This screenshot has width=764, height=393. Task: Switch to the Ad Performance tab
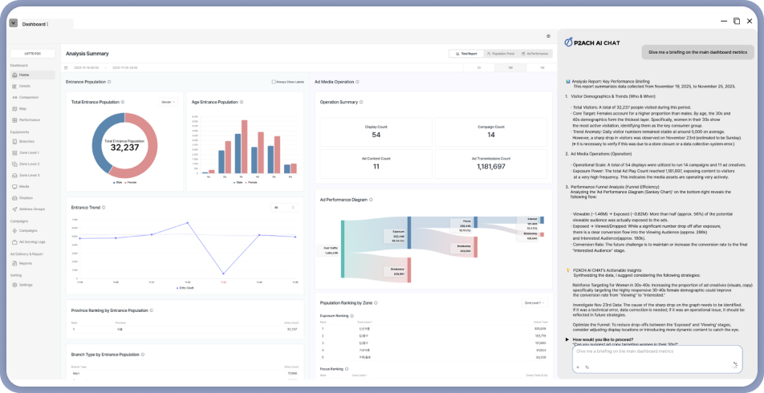point(537,54)
